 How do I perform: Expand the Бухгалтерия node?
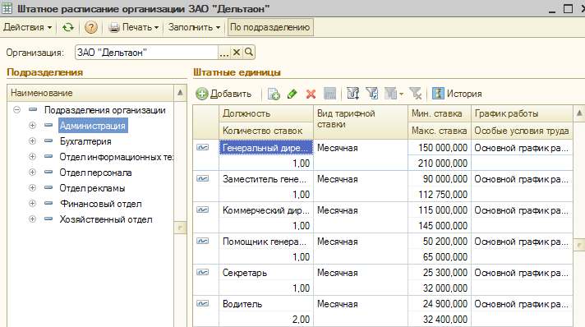[33, 141]
